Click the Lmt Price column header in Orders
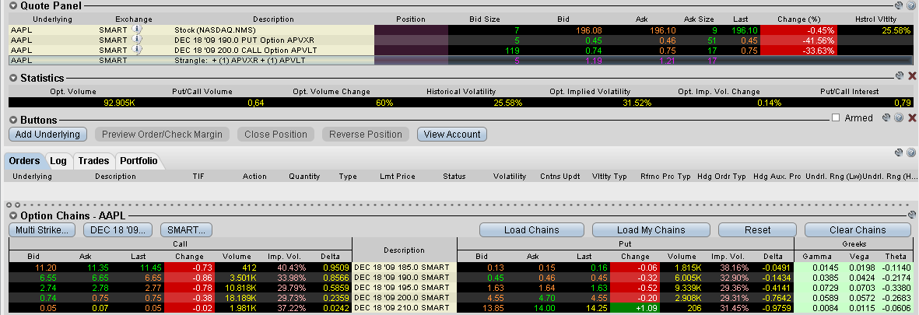Image resolution: width=919 pixels, height=315 pixels. point(398,177)
